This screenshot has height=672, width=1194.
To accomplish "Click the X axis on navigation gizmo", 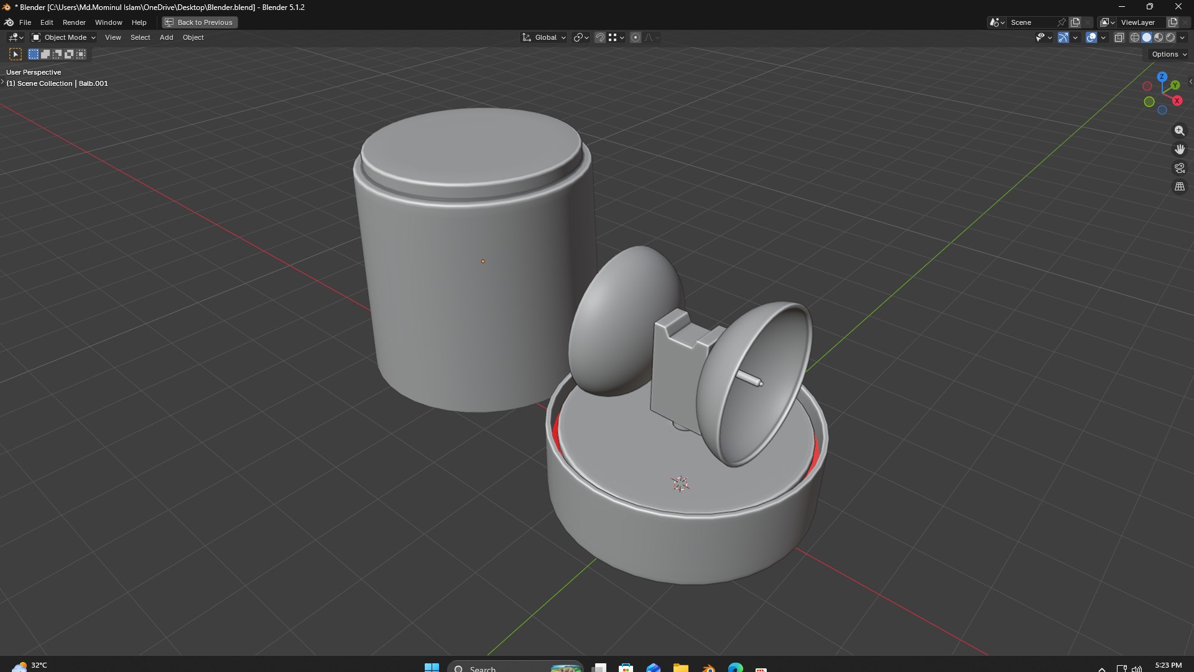I will tap(1177, 101).
